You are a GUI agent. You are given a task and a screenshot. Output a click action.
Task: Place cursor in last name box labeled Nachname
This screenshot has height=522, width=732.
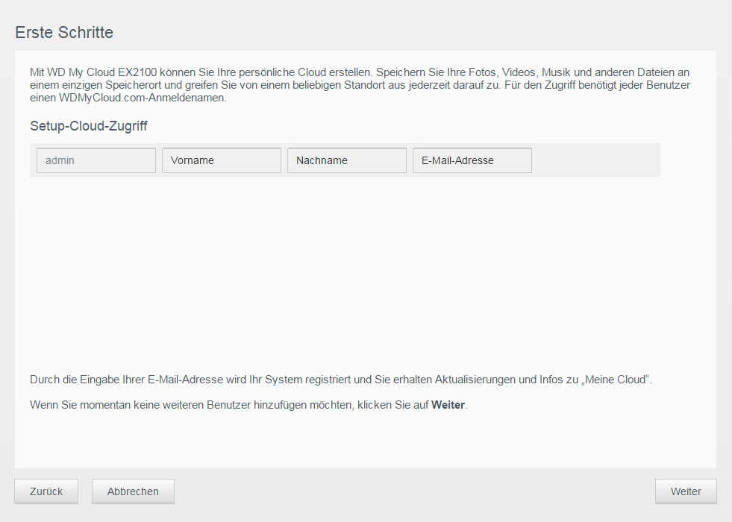click(347, 160)
